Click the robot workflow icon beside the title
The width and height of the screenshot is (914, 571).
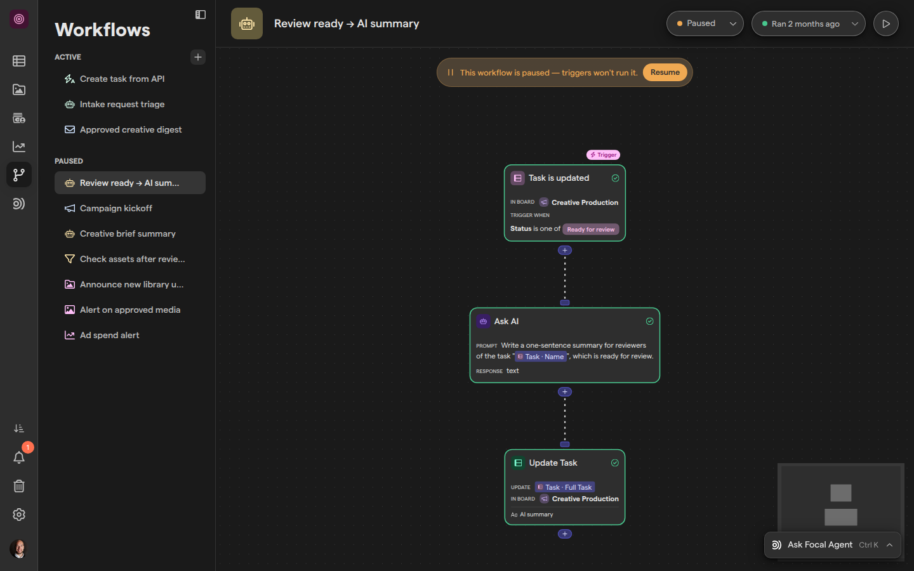click(x=247, y=23)
